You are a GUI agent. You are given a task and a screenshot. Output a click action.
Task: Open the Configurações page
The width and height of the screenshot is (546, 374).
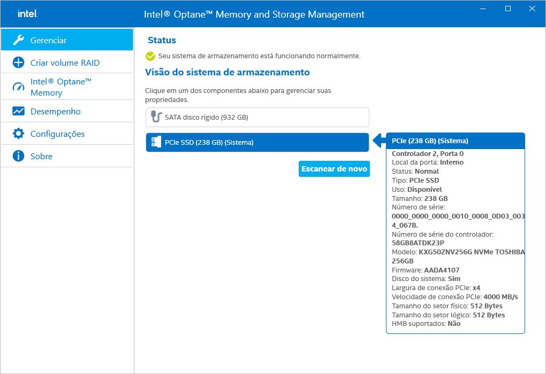pyautogui.click(x=67, y=134)
